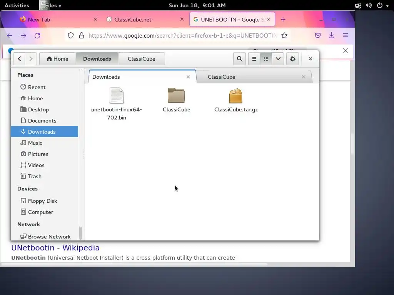The width and height of the screenshot is (394, 295).
Task: Click Firefox forward arrow
Action: pyautogui.click(x=23, y=36)
